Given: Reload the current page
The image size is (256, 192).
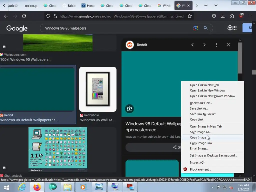Looking at the screenshot, I should point(24,16).
